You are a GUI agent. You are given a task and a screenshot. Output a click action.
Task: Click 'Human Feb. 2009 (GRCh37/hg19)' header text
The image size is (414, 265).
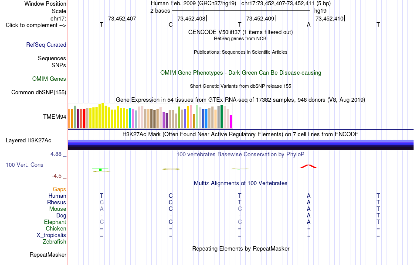pos(193,3)
